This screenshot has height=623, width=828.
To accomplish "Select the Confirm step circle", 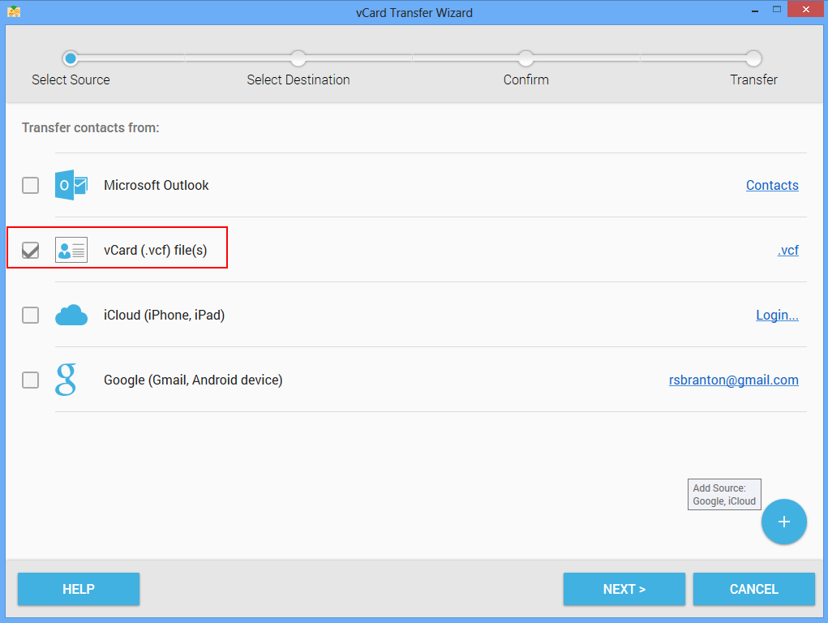I will [526, 58].
